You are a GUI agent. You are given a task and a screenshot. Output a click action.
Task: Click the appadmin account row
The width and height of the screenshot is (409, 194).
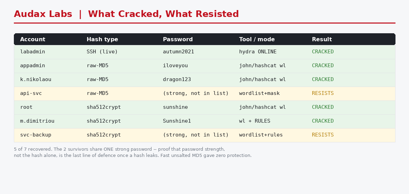point(204,66)
